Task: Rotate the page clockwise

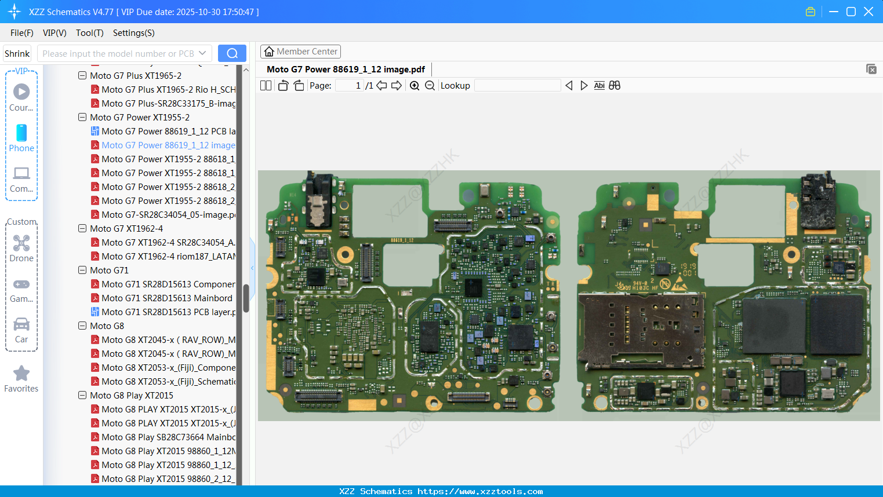Action: point(299,86)
